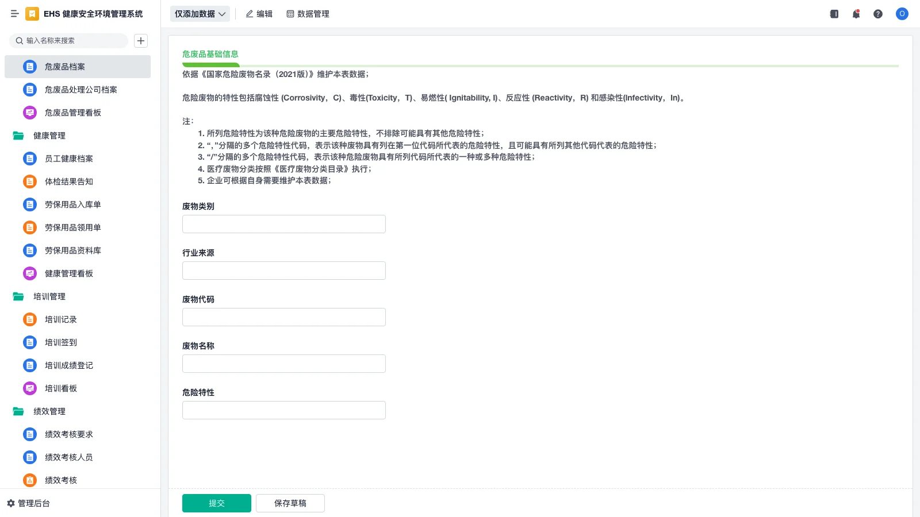Select 编辑 in the top toolbar
The image size is (920, 517).
point(259,14)
